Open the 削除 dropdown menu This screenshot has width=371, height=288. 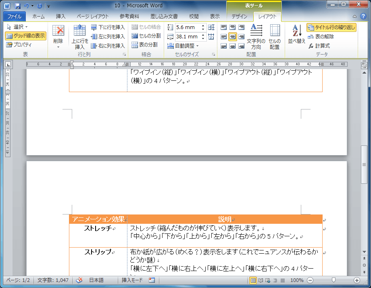58,37
